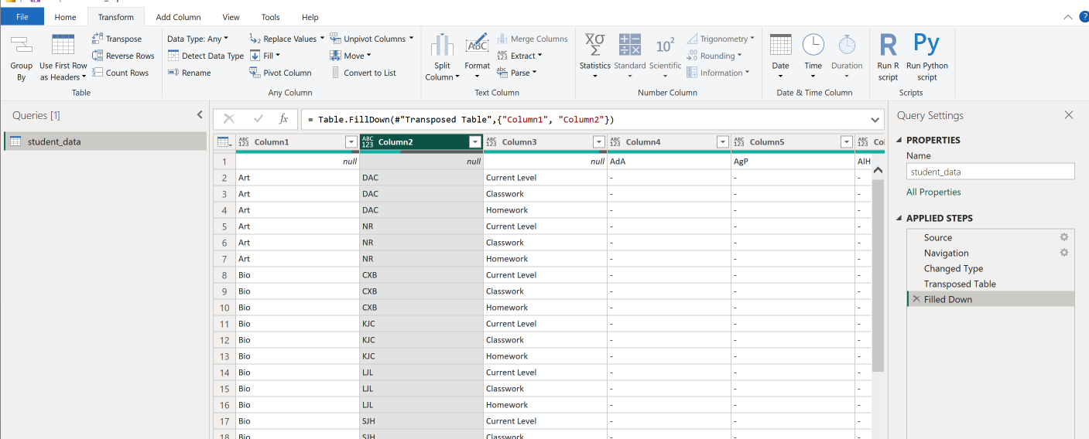Click Count Rows

[120, 73]
